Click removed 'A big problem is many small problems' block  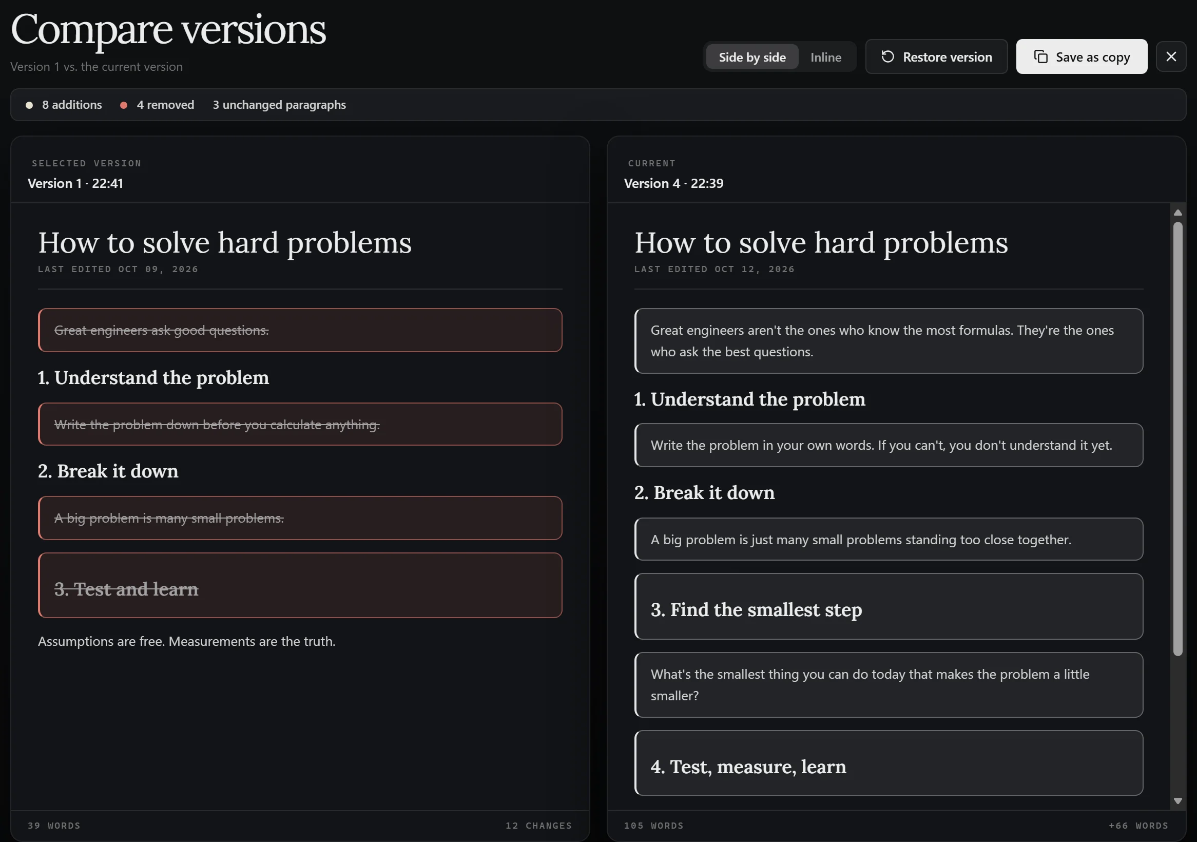[x=300, y=518]
